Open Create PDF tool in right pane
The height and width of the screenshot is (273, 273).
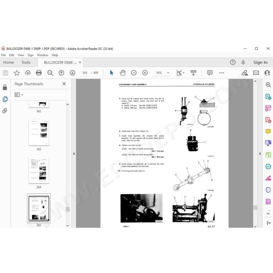268,120
